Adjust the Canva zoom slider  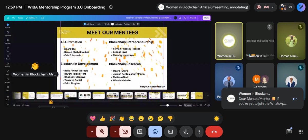pyautogui.click(x=167, y=105)
